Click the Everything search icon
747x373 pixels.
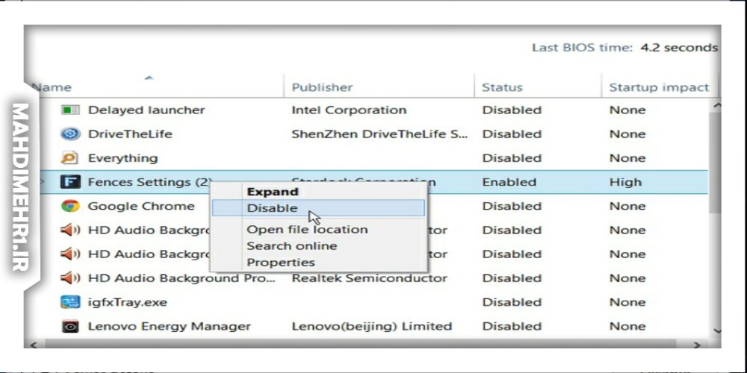[x=70, y=158]
